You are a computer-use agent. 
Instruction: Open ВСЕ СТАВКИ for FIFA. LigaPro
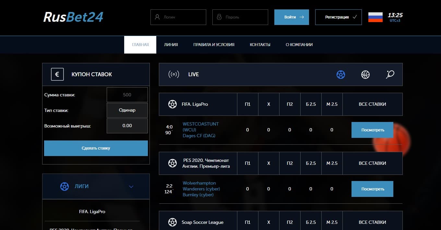(372, 104)
